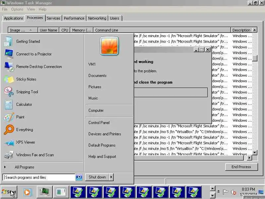Screen dimensions: 265x199
Task: Open Remote Desktop Connection
Action: tap(39, 67)
